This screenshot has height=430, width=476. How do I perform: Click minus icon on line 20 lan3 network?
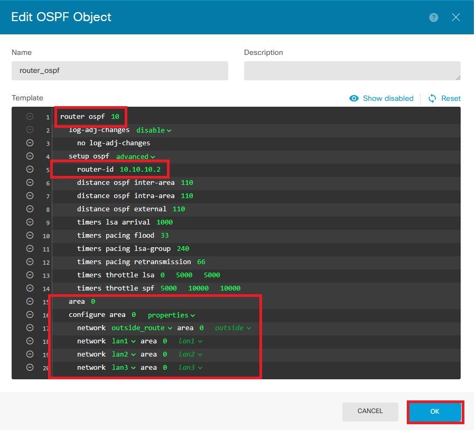[x=30, y=367]
